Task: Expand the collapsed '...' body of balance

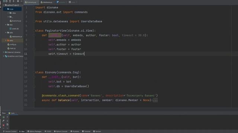Action: coord(155,100)
